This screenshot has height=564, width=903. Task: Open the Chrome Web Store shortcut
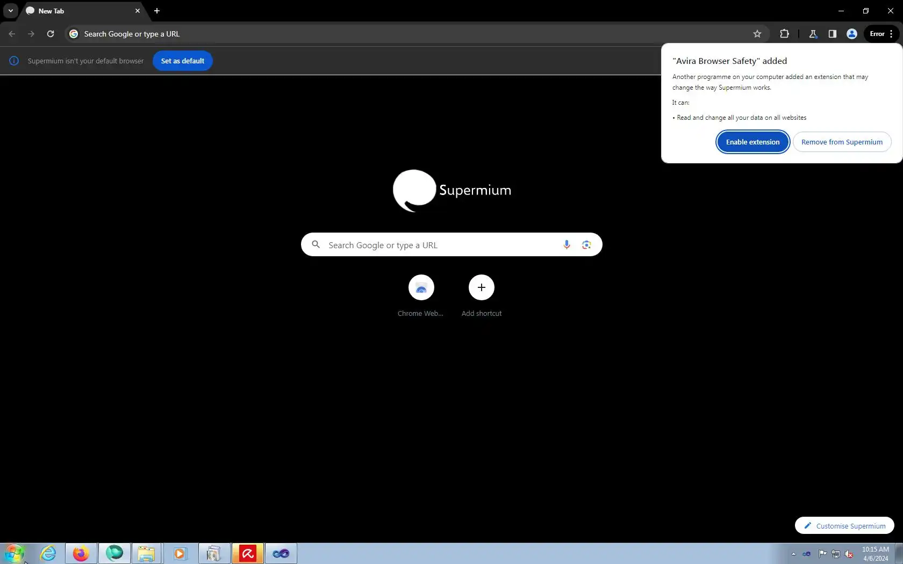(421, 296)
